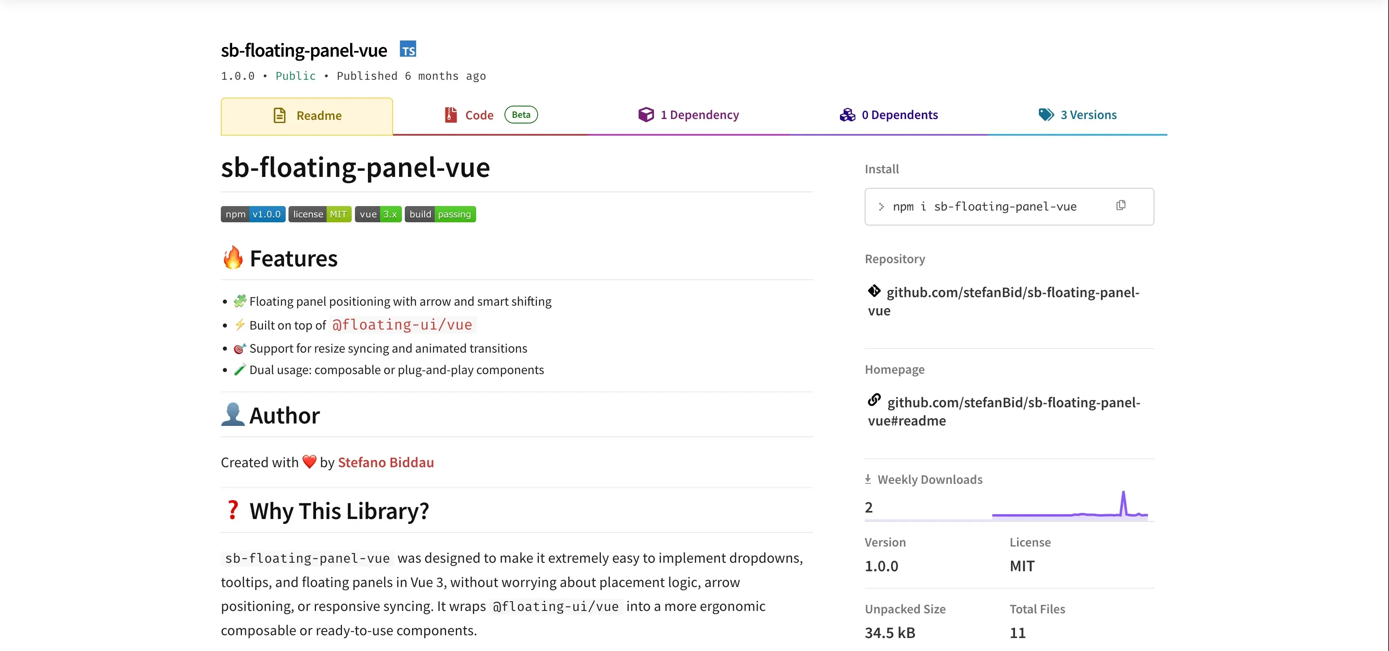Click the License value MIT in sidebar
Image resolution: width=1389 pixels, height=651 pixels.
pyautogui.click(x=1022, y=566)
